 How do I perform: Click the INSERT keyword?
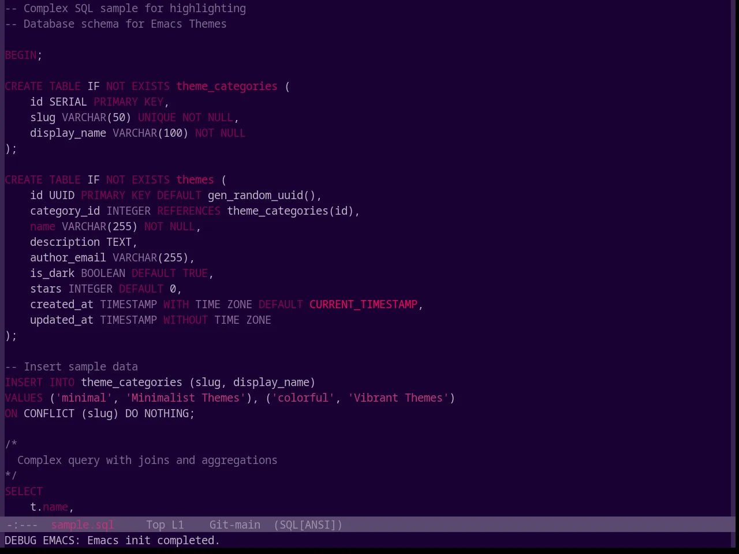[x=24, y=383]
